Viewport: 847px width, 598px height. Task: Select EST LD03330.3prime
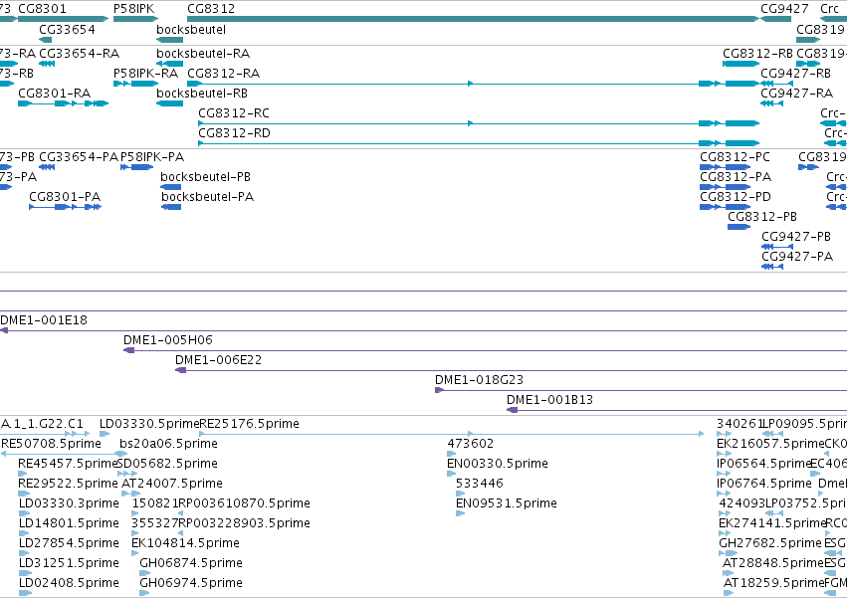pos(24,513)
